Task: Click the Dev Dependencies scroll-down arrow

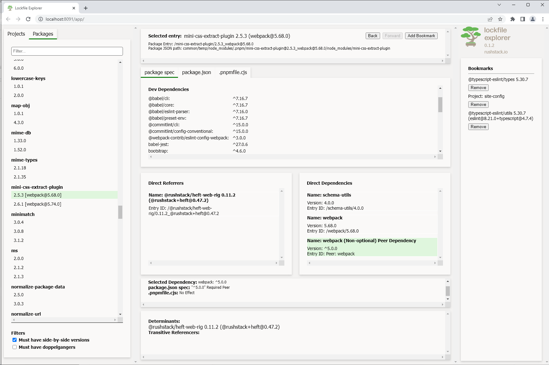Action: 440,151
